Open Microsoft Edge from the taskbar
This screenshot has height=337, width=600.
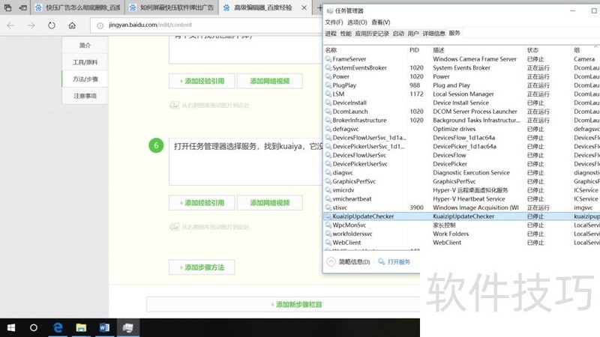point(57,327)
